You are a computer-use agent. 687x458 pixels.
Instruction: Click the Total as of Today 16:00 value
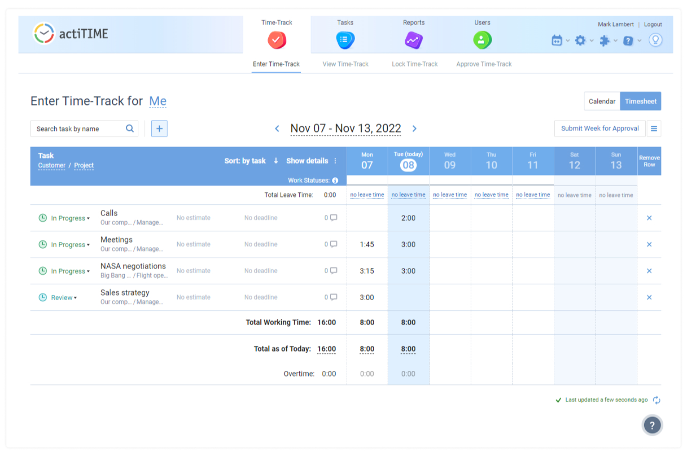click(x=326, y=349)
